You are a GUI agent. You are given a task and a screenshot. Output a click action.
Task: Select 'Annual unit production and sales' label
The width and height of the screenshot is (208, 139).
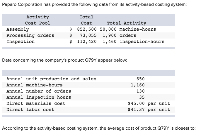tap(51, 79)
